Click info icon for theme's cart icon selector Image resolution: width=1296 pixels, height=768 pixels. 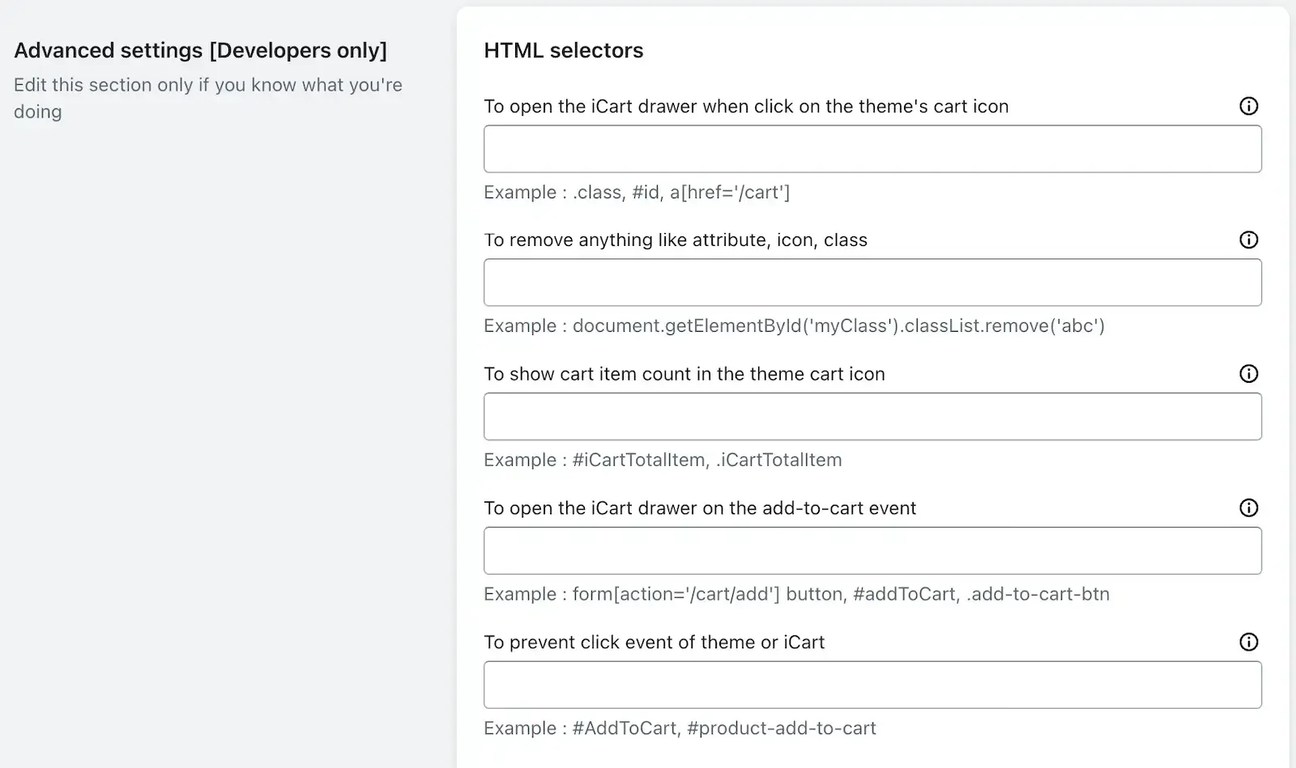1248,106
